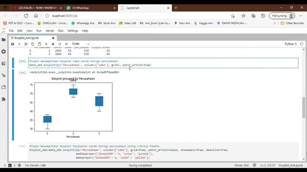Image resolution: width=307 pixels, height=172 pixels.
Task: Click Ln 2, Col 57 status entry
Action: coord(268,165)
